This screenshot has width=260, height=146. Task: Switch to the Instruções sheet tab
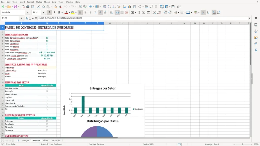point(56,140)
